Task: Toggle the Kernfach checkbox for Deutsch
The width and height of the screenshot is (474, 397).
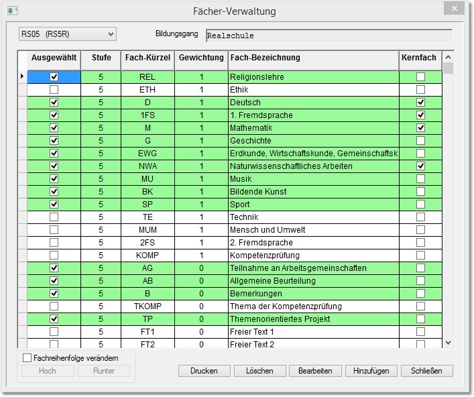Action: point(420,103)
